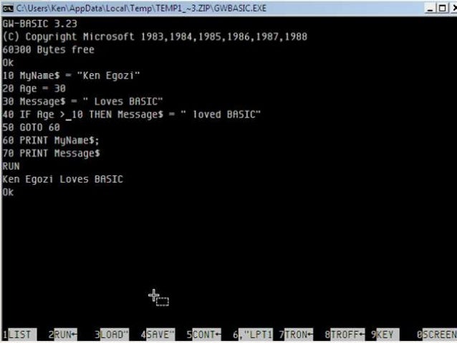Choose the 3 LOAD function key label
The width and height of the screenshot is (457, 343).
tap(112, 334)
